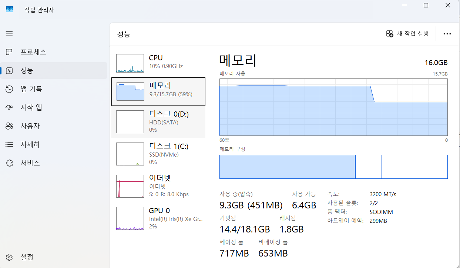
Task: Select the 성능 (Performance) sidebar icon
Action: (x=9, y=70)
